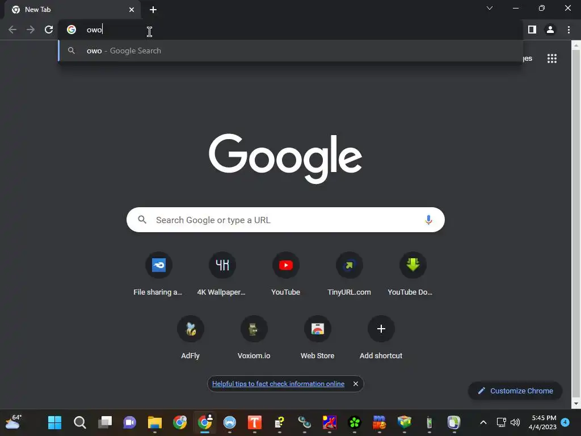Click the Google icon in address bar
The image size is (581, 436).
(x=71, y=30)
